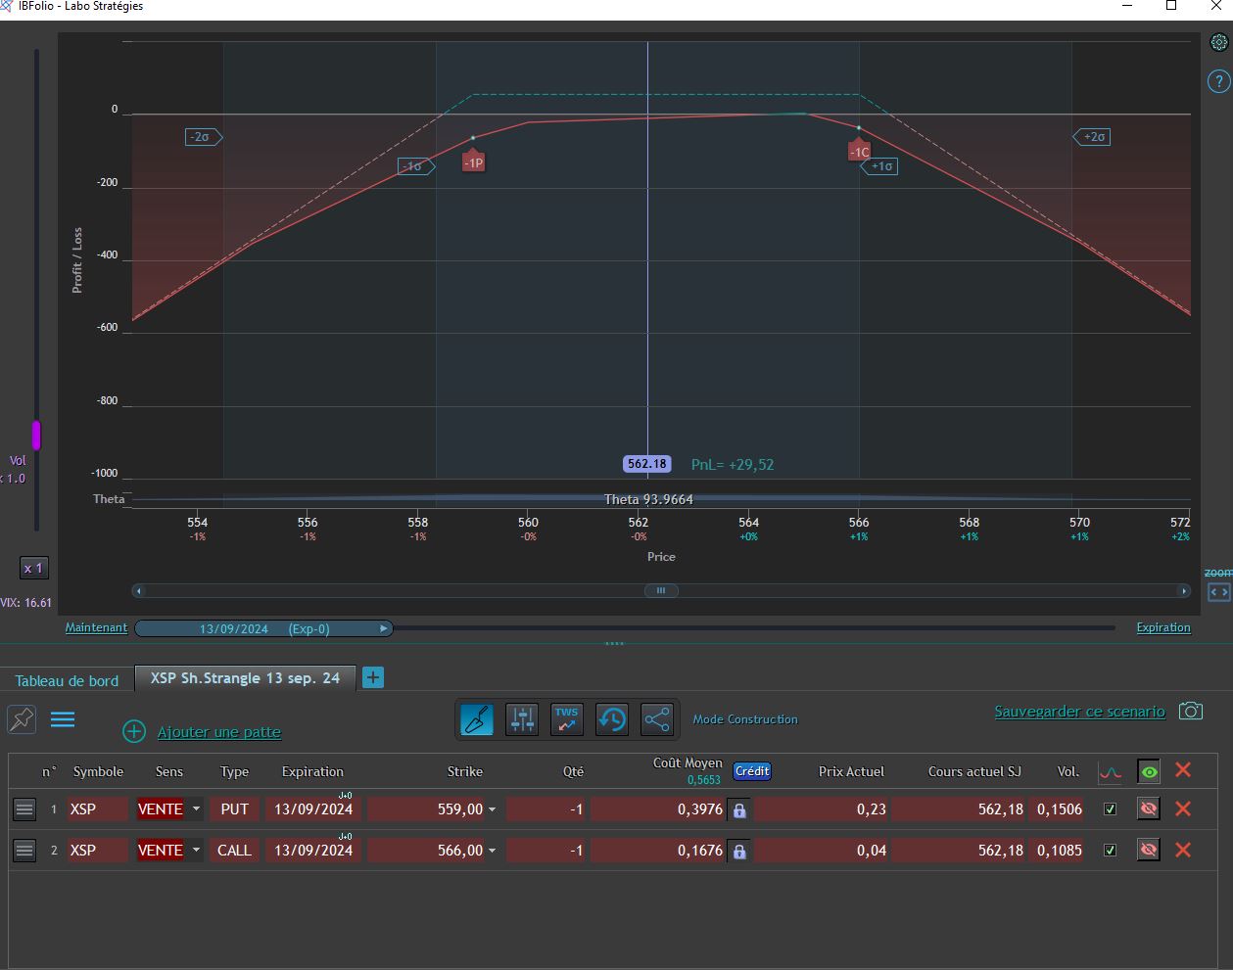Open expiration 13/09/2024 of leg 1
Image resolution: width=1233 pixels, height=970 pixels.
[x=313, y=808]
